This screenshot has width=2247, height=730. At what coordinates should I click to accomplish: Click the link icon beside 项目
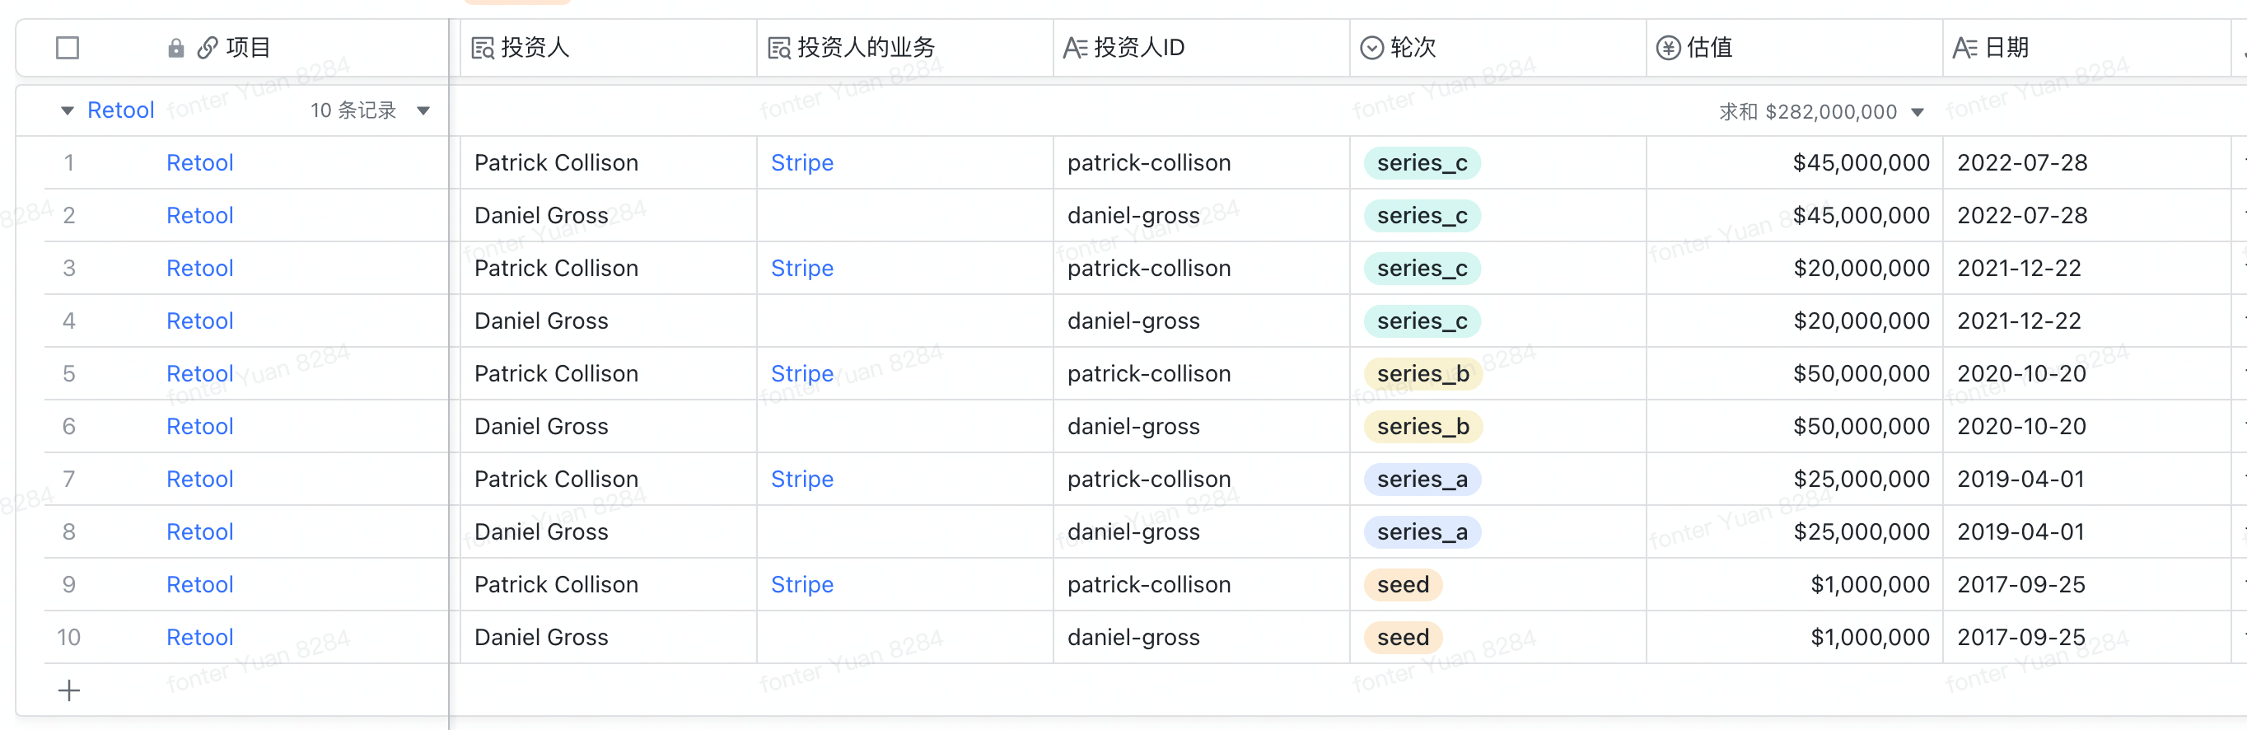click(x=208, y=48)
